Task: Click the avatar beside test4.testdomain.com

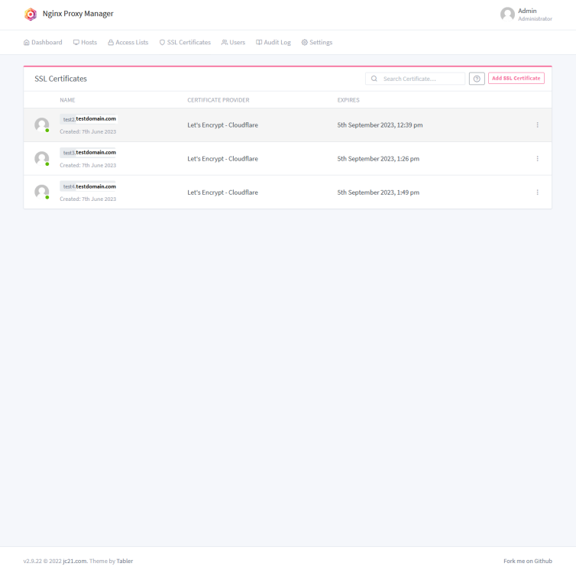Action: (x=41, y=192)
